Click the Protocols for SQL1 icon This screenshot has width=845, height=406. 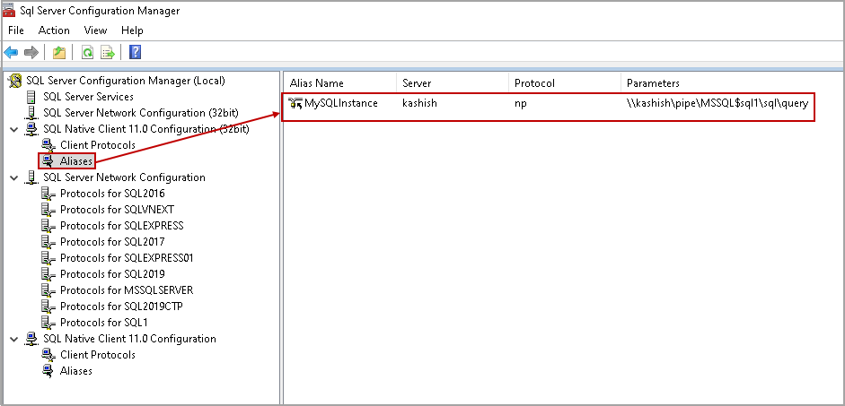point(48,323)
